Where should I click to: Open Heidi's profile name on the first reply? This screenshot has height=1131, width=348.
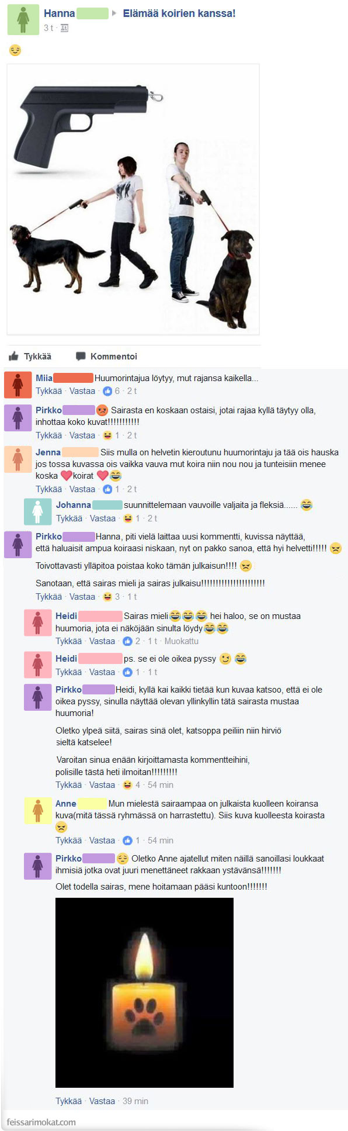[x=66, y=616]
